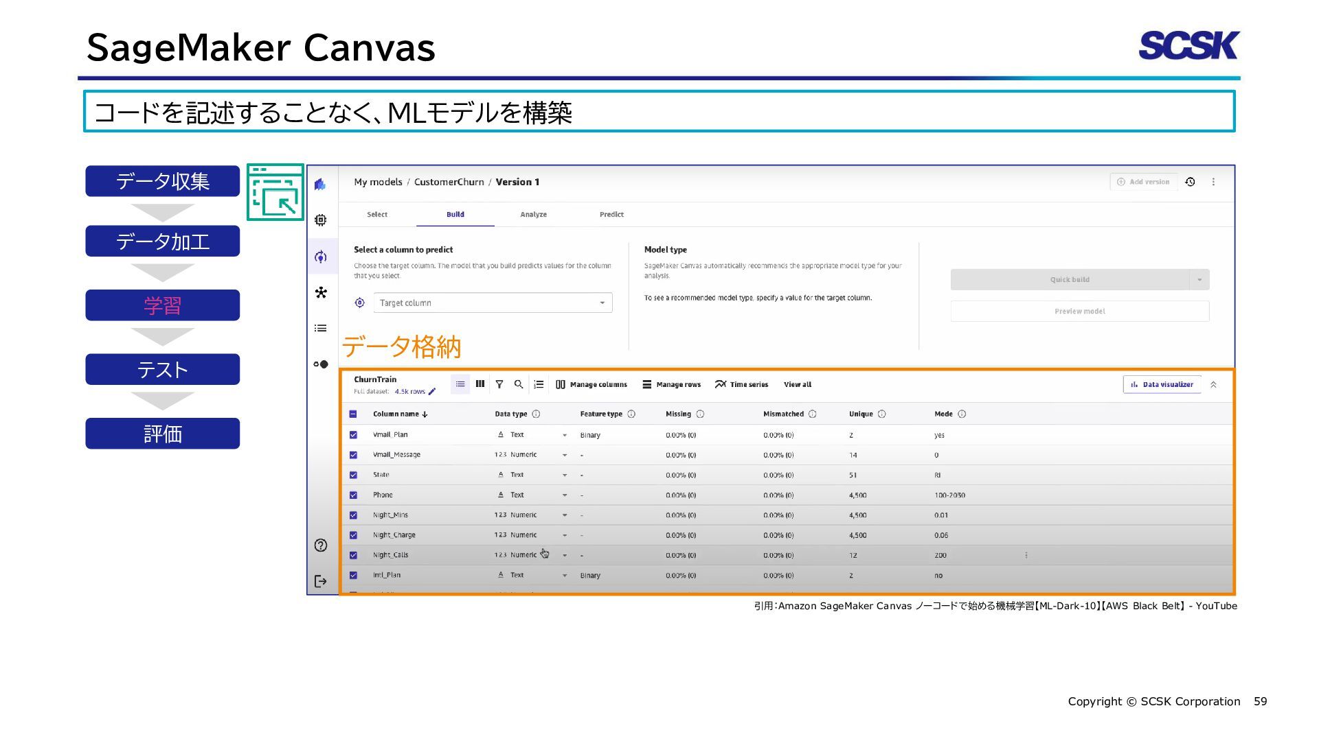Open Phone data type dropdown arrow
Viewport: 1319px width, 741px height.
(565, 495)
